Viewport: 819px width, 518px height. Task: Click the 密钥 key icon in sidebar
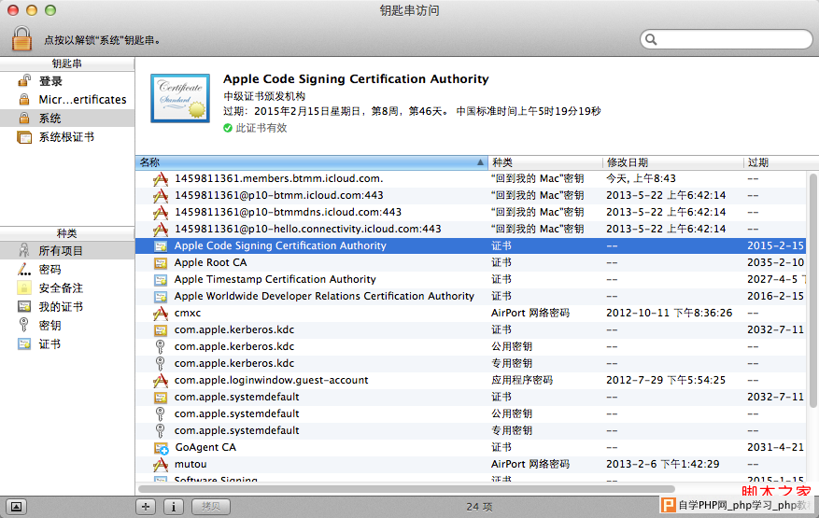[24, 325]
